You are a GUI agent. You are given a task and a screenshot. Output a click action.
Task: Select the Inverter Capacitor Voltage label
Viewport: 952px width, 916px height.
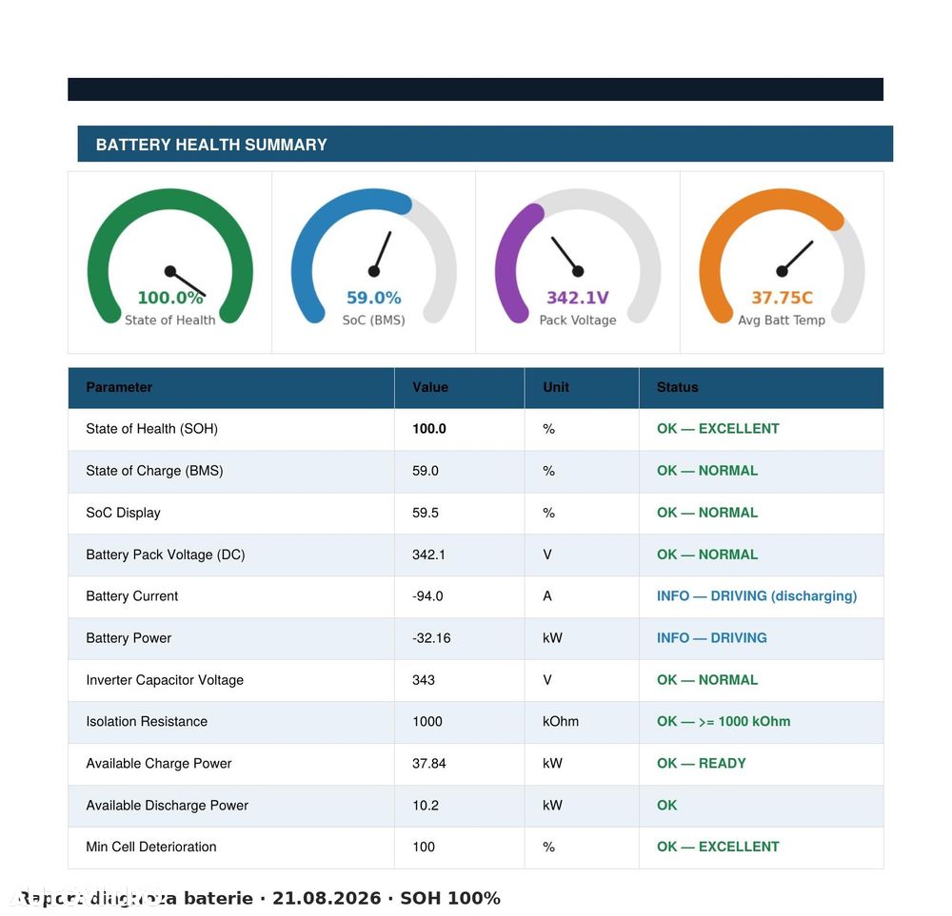tap(165, 680)
